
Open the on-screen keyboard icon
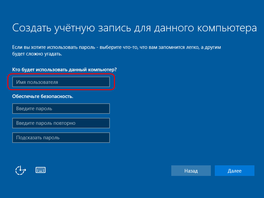[x=41, y=170]
